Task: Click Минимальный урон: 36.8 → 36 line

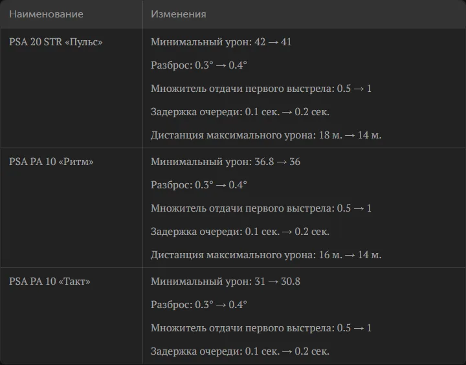Action: click(x=226, y=162)
